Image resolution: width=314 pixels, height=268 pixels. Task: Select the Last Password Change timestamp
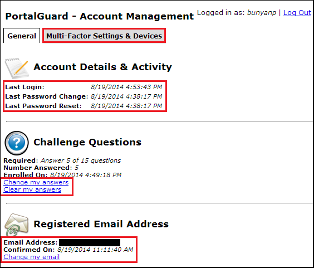126,96
